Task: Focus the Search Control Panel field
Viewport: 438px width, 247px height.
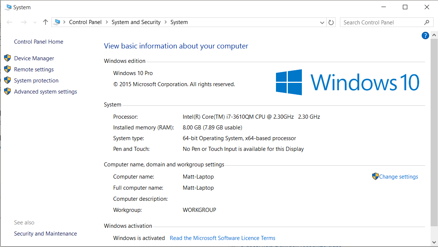Action: [381, 23]
